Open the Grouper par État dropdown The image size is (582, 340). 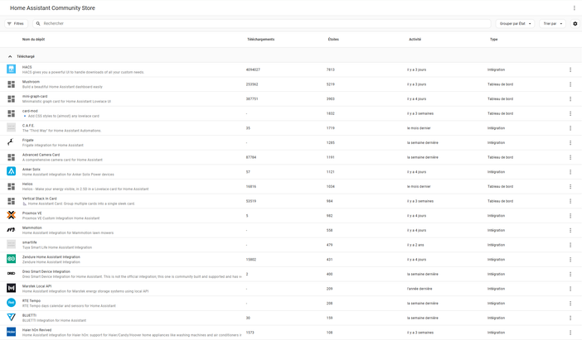(515, 23)
